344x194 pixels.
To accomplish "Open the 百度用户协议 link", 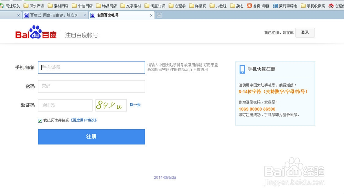I will pyautogui.click(x=84, y=120).
